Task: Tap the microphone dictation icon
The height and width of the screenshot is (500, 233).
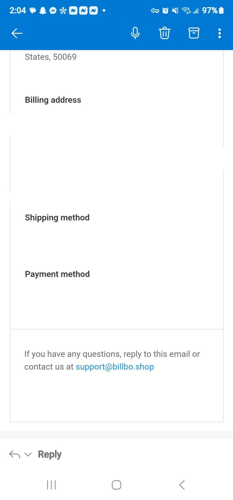Action: (x=135, y=33)
